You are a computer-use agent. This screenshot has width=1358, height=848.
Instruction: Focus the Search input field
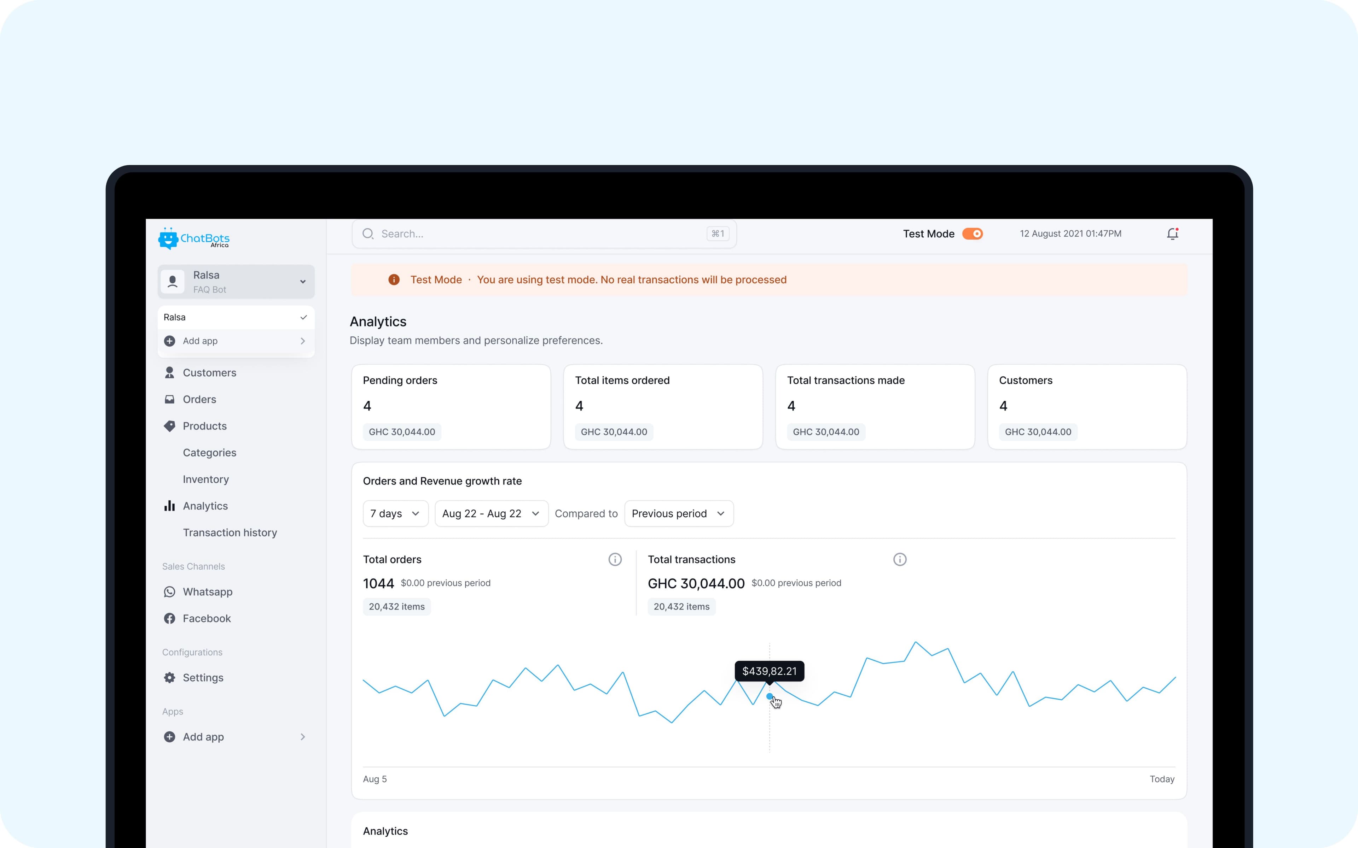point(544,234)
